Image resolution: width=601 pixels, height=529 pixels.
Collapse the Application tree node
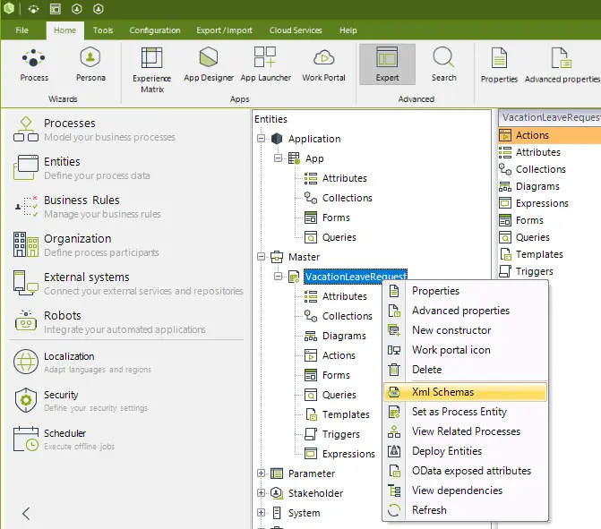click(x=261, y=138)
